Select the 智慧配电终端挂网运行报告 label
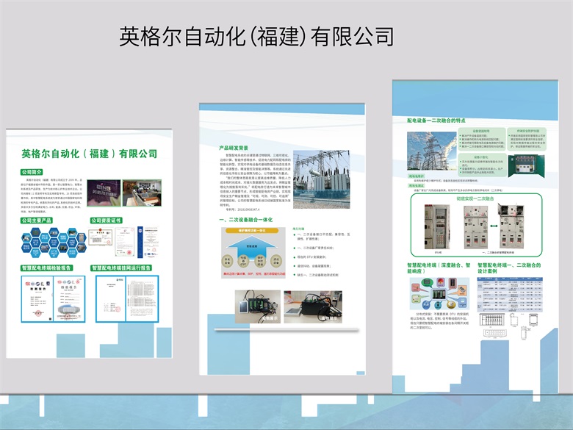Screen dimensions: 573x430 [x=121, y=268]
